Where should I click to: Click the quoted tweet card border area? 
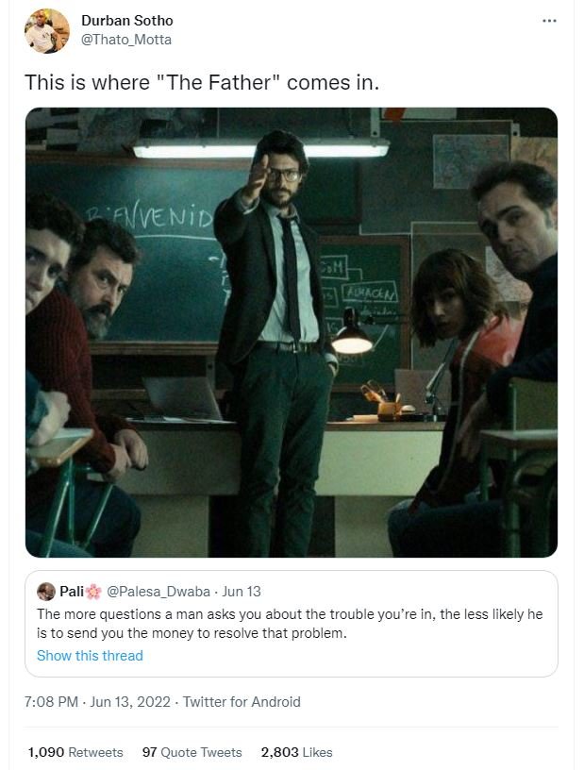pos(292,624)
